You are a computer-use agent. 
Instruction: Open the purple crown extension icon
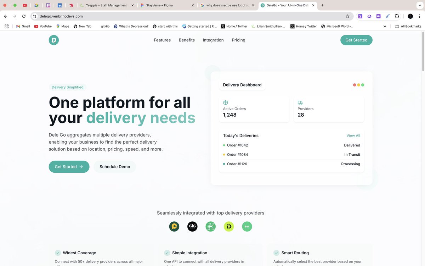tap(378, 16)
